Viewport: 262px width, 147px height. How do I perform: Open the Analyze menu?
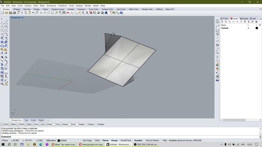coord(79,6)
